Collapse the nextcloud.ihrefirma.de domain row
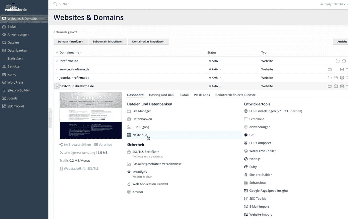 coord(57,86)
